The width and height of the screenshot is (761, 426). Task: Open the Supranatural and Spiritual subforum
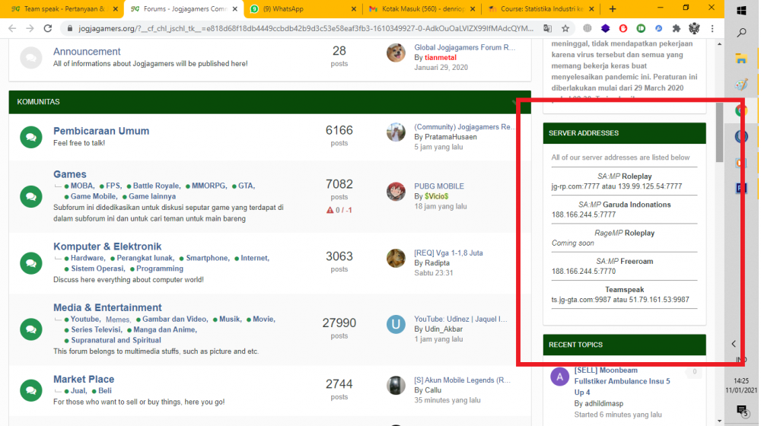[x=116, y=341]
